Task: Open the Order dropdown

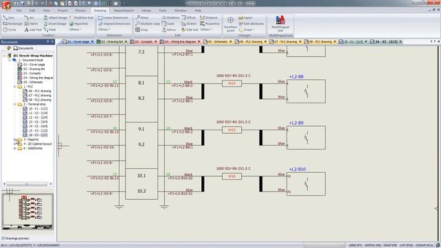Action: [x=247, y=30]
